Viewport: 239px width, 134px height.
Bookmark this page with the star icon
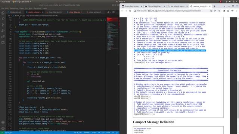219,11
